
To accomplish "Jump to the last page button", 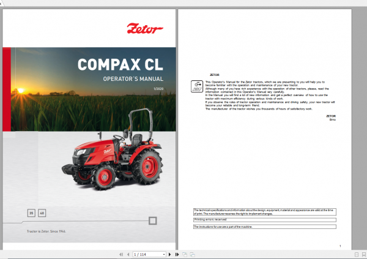I will [177, 254].
